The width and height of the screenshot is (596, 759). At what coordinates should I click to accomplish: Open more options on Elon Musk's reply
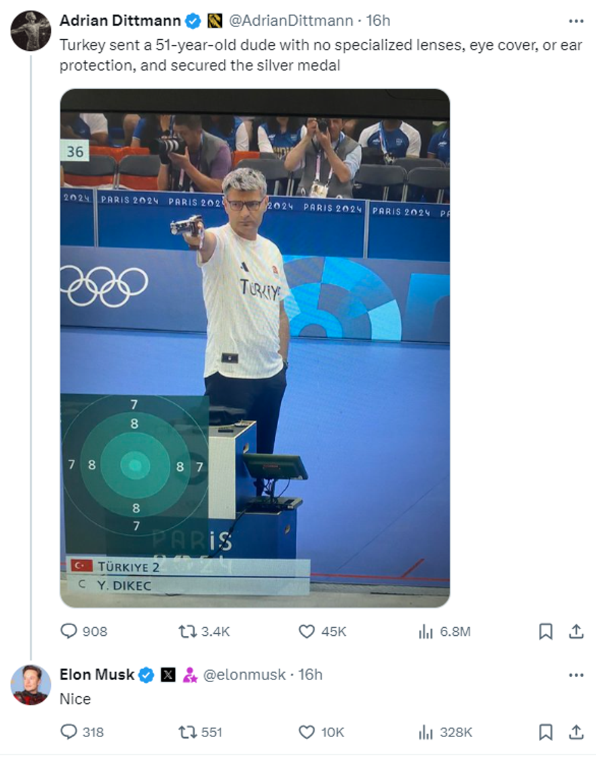(x=576, y=675)
